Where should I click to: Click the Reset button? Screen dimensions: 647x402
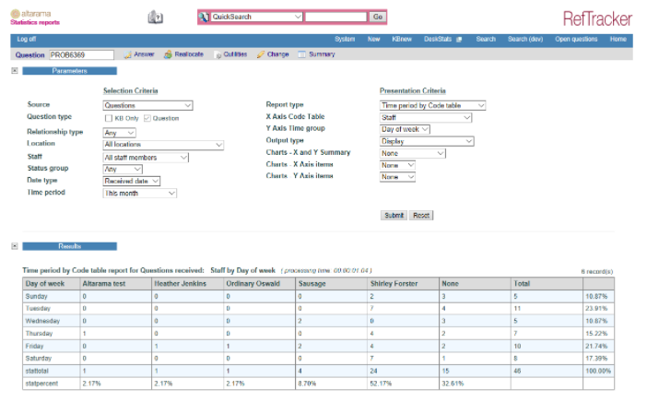pyautogui.click(x=421, y=215)
